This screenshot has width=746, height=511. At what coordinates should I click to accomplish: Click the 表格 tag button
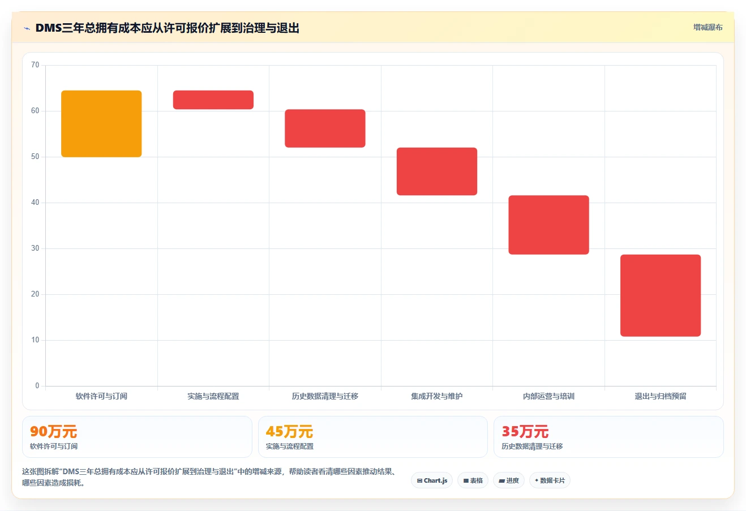[x=473, y=480]
